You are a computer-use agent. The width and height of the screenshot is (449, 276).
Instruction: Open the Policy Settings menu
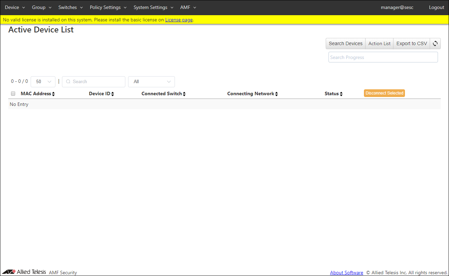coord(108,8)
